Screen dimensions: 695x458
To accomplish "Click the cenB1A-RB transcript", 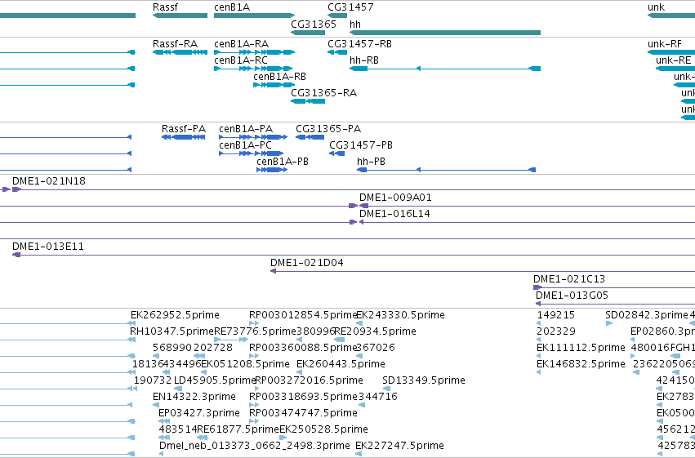I will tap(274, 85).
